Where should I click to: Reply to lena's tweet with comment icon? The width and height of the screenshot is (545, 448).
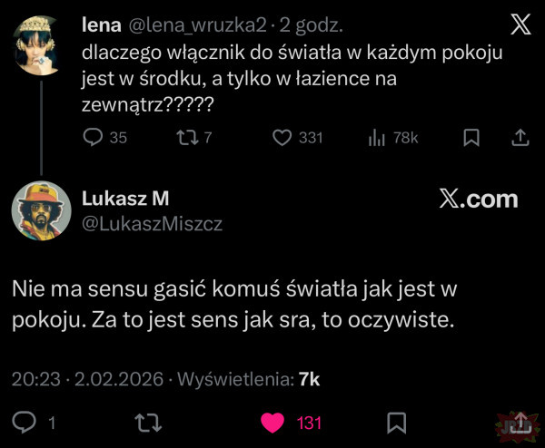coord(94,138)
